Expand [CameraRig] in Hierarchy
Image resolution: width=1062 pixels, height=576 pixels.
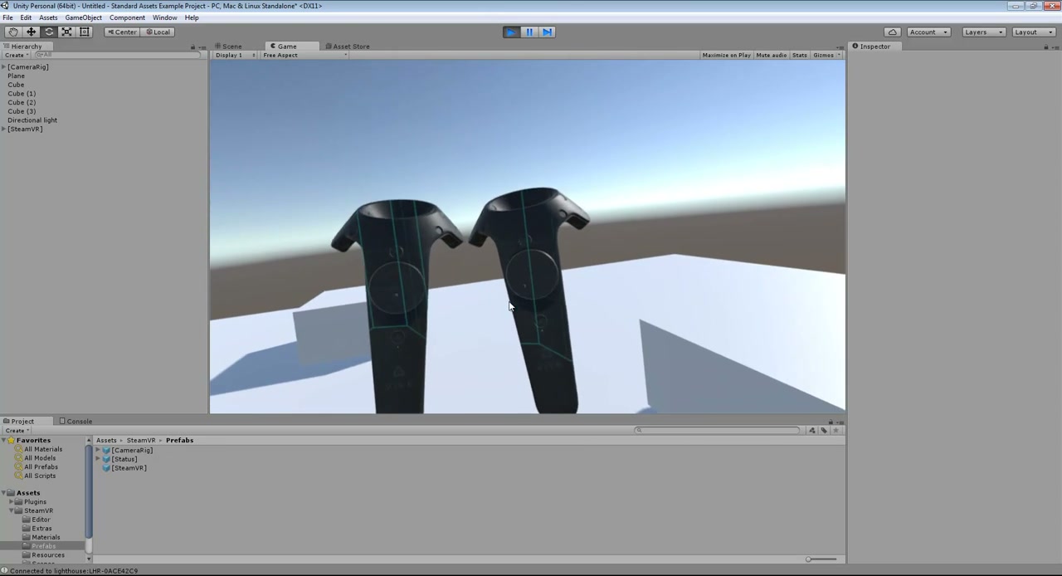pyautogui.click(x=4, y=66)
